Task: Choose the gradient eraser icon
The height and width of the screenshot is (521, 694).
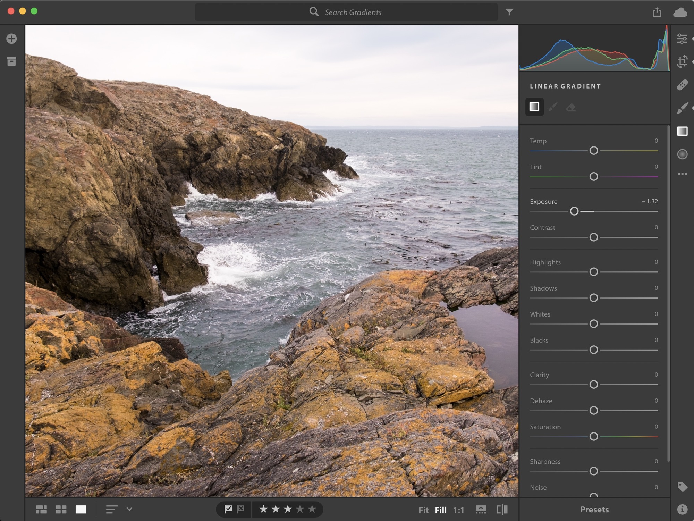Action: tap(571, 107)
